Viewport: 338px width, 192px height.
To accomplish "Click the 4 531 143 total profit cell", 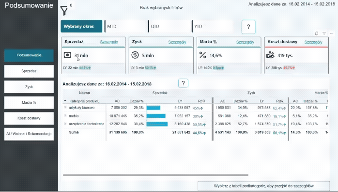I will (x=223, y=132).
